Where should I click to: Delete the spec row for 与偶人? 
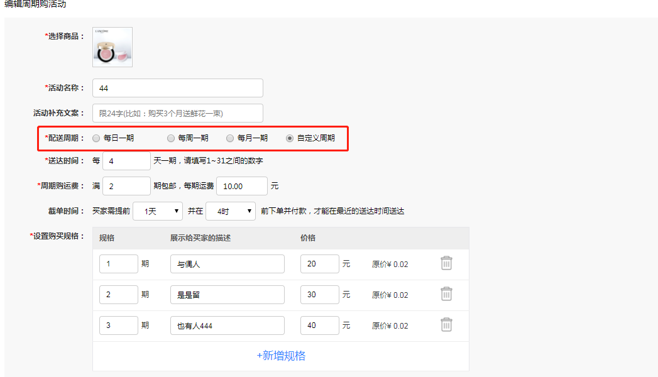(446, 263)
